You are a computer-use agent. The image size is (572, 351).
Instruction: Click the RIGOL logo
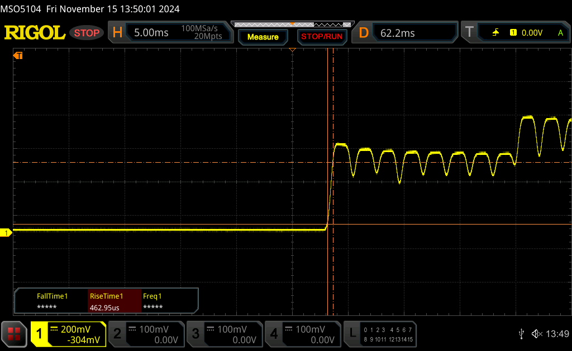(35, 33)
